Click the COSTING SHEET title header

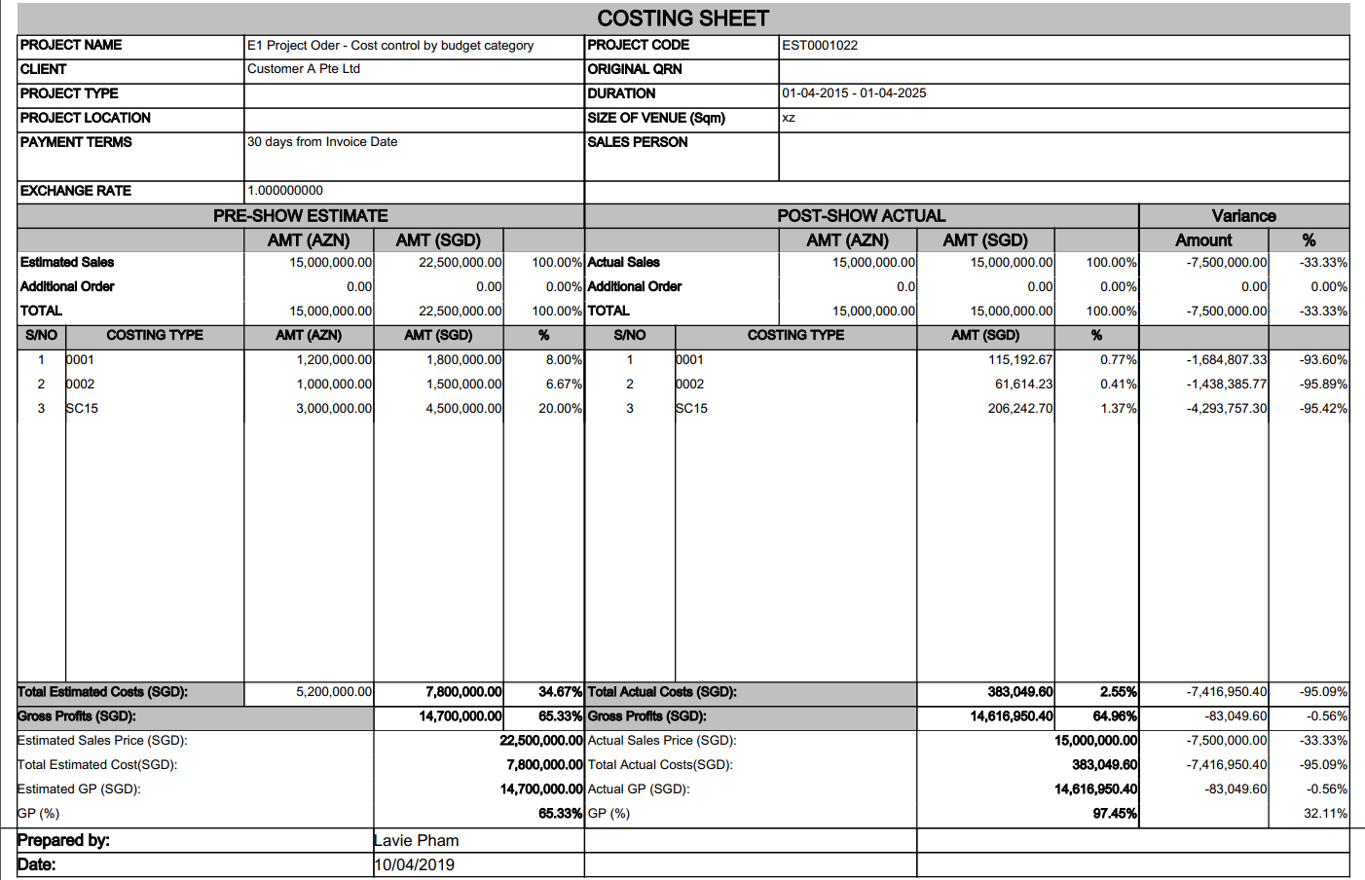pos(682,18)
